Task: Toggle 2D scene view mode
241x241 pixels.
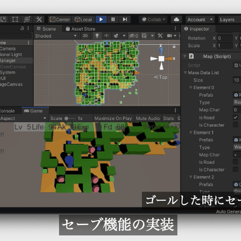Action: coord(85,36)
